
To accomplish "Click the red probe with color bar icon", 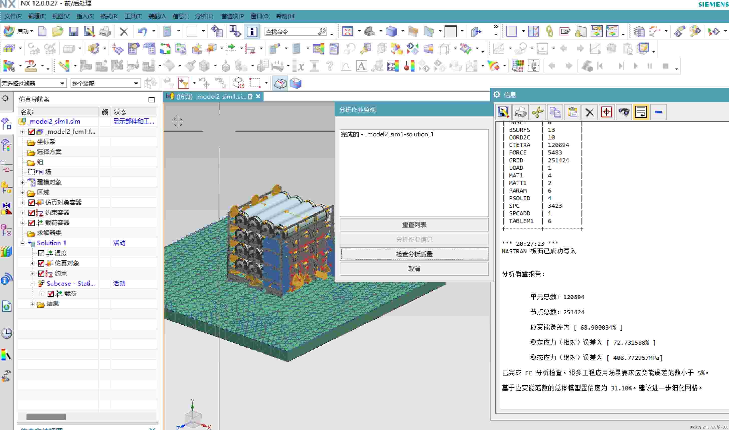I will click(409, 66).
